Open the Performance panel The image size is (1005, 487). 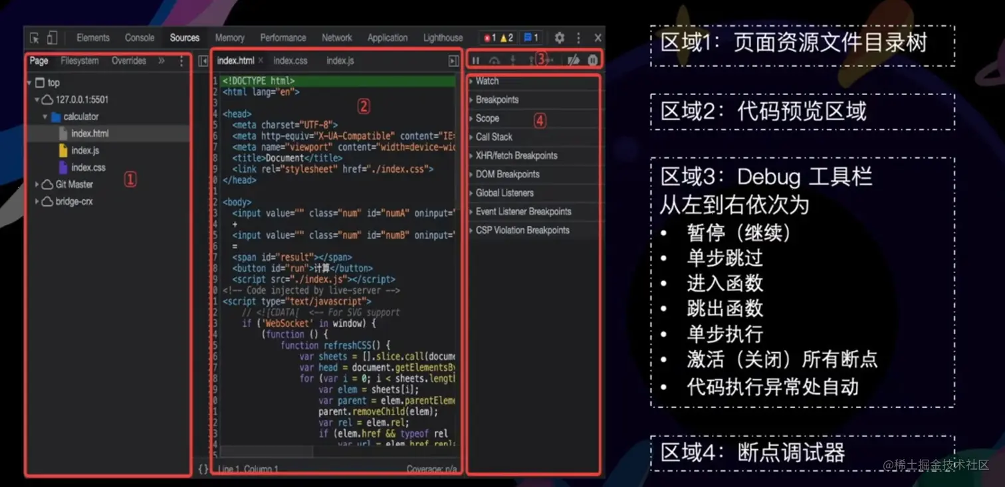pyautogui.click(x=283, y=38)
